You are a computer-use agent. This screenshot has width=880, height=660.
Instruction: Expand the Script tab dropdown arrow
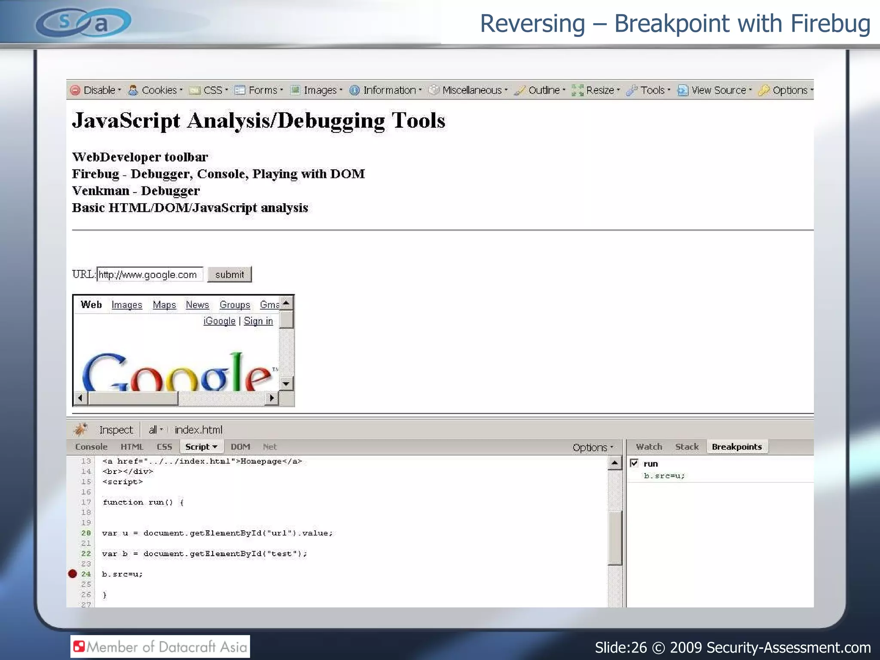pyautogui.click(x=215, y=447)
